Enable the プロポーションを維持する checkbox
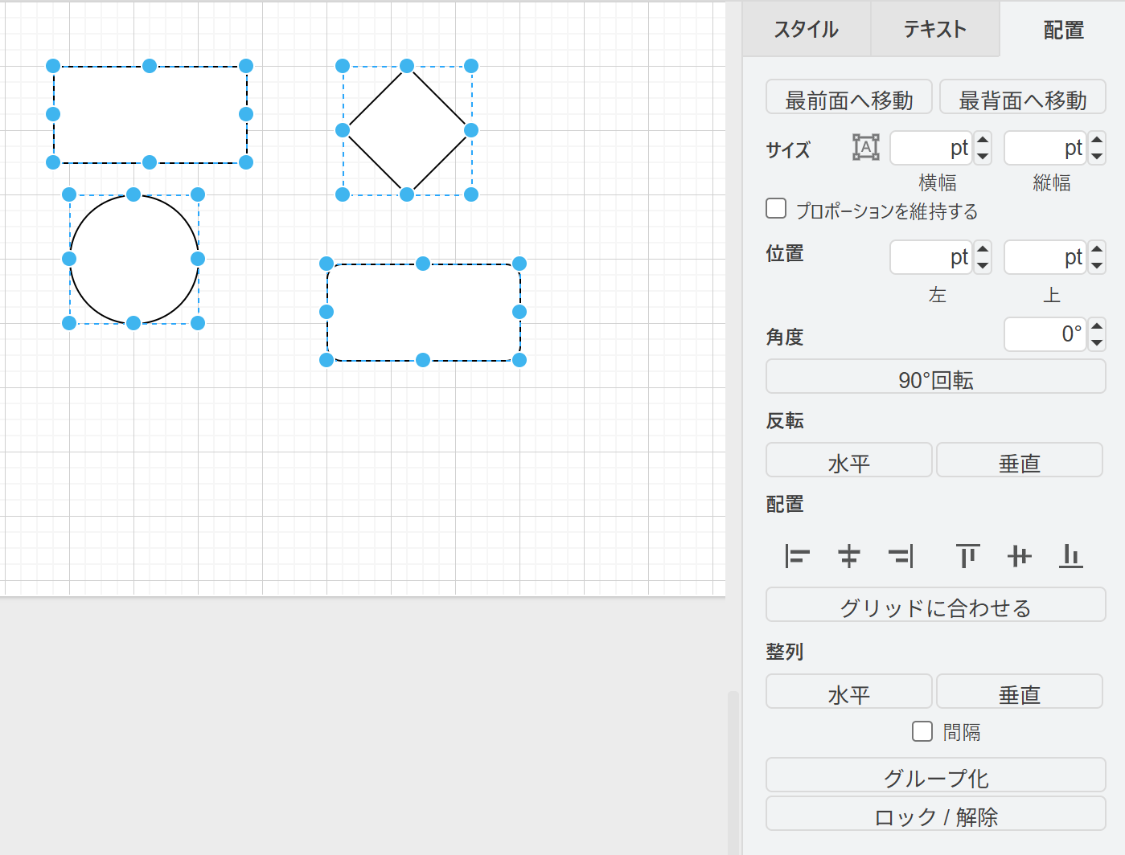 pos(775,208)
